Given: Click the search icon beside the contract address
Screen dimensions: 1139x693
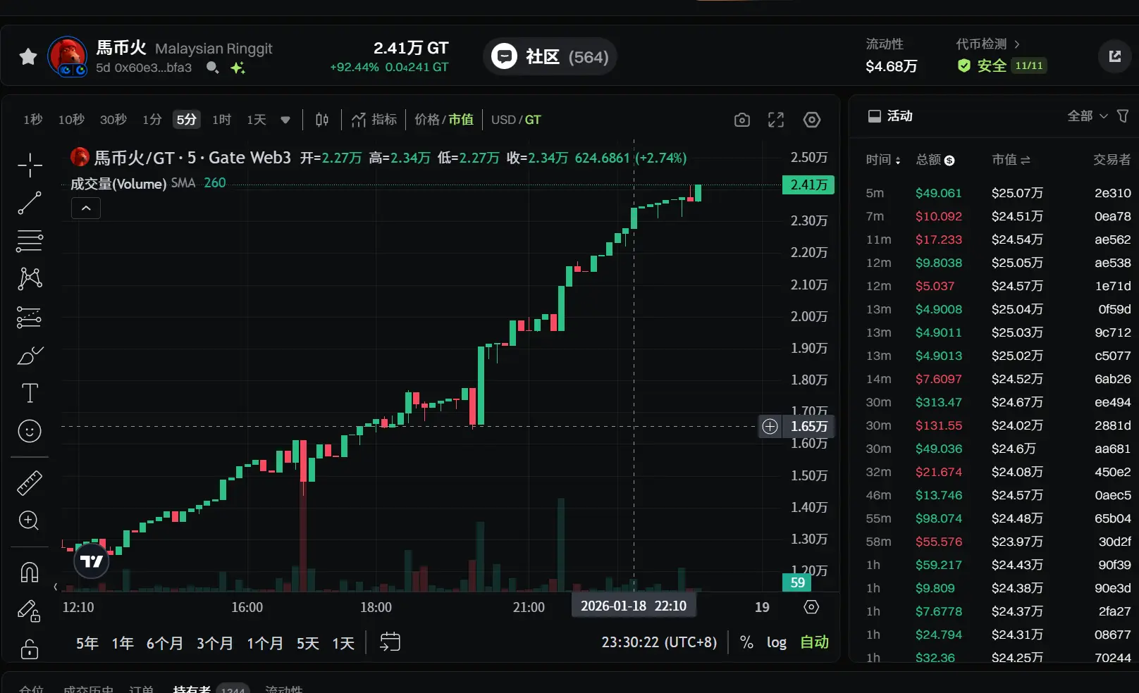Looking at the screenshot, I should pyautogui.click(x=212, y=68).
